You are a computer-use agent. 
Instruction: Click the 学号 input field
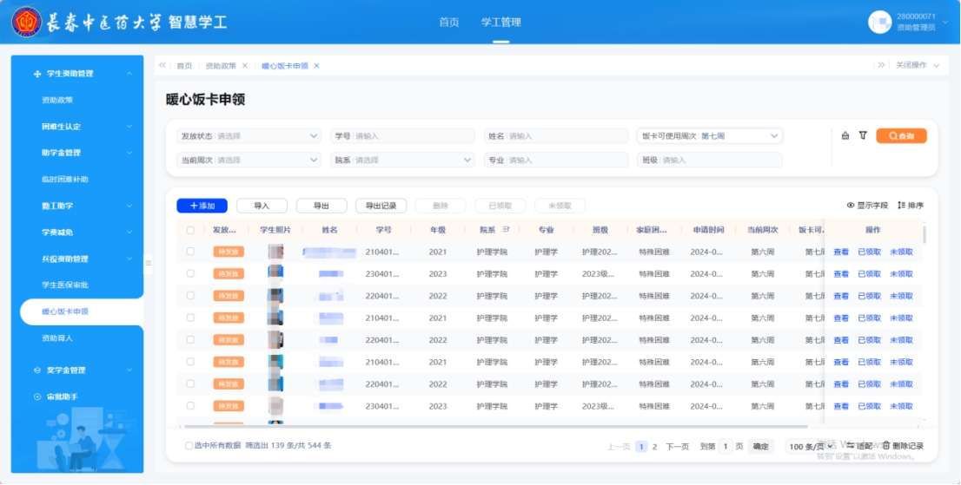pos(402,135)
